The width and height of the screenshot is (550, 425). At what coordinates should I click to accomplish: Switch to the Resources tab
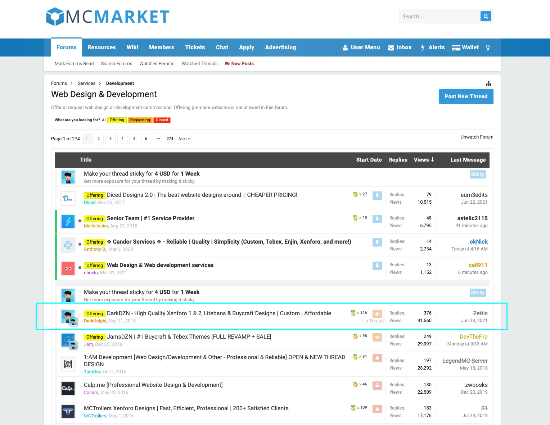coord(102,48)
